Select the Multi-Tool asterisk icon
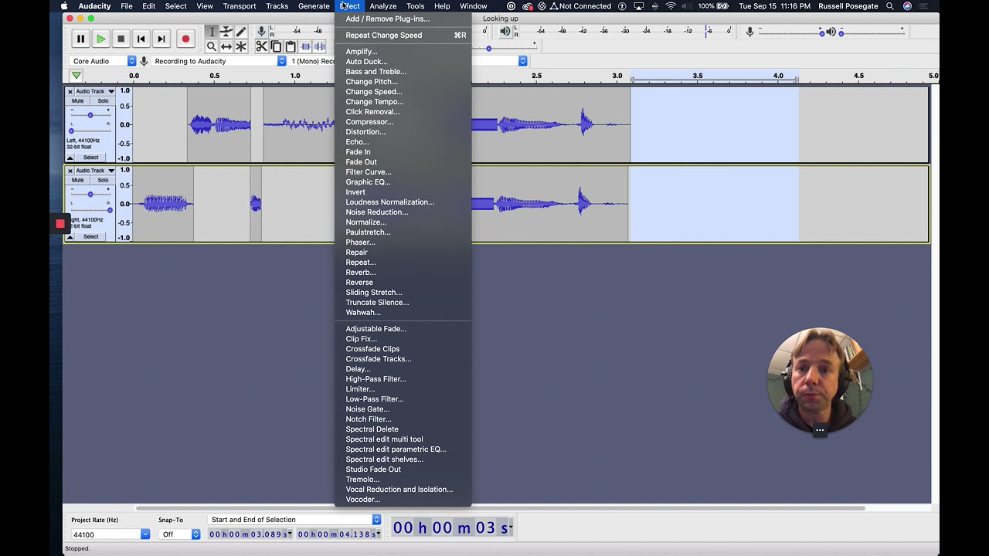 (241, 46)
